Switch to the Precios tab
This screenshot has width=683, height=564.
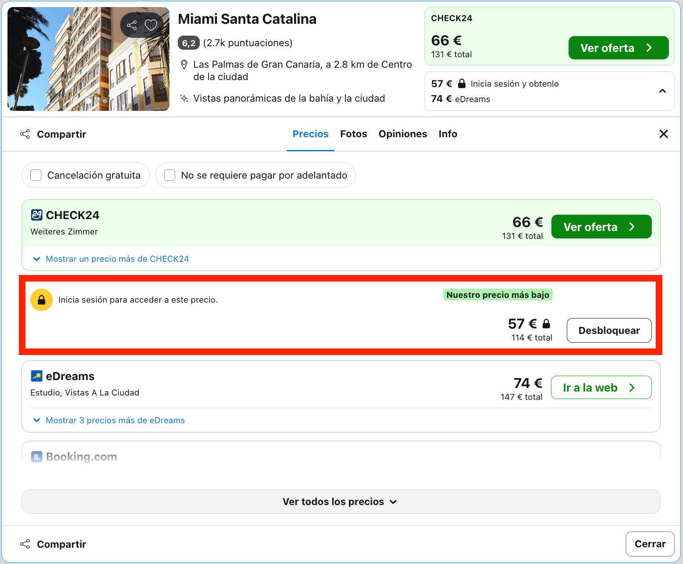click(x=311, y=134)
